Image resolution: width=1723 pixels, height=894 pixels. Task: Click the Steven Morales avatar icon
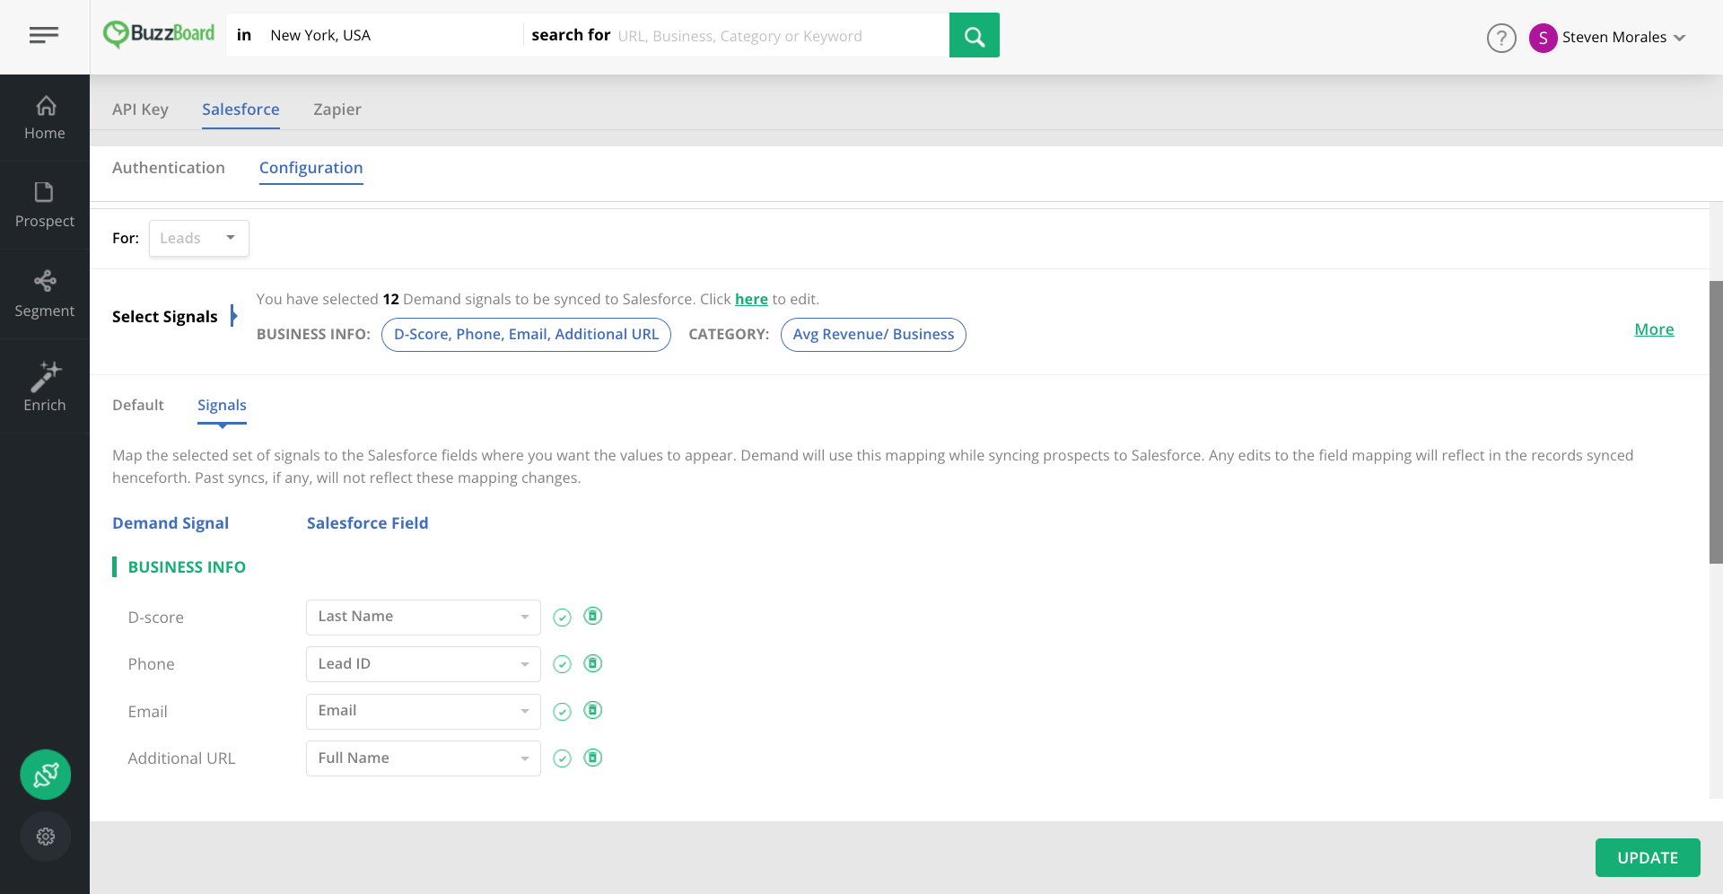[1543, 38]
